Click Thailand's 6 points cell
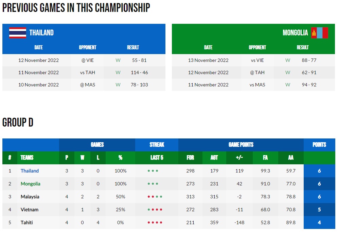Screen dimensions: 338x232 click(x=319, y=171)
